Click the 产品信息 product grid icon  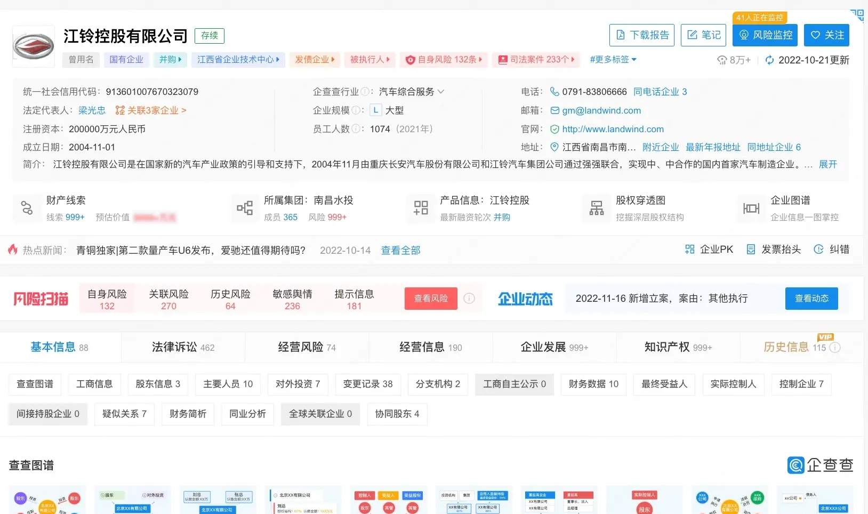[421, 208]
